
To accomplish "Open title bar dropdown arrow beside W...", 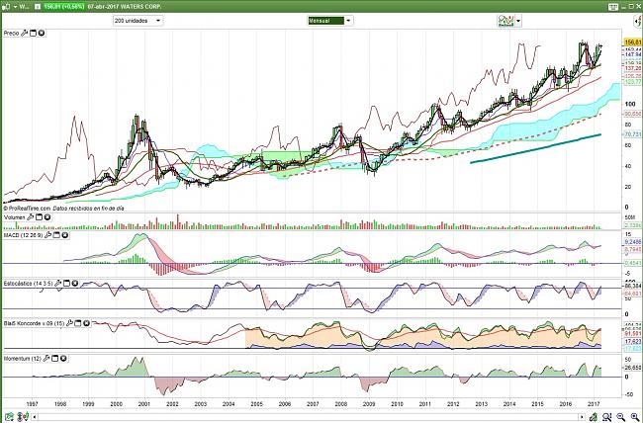I will (x=15, y=7).
